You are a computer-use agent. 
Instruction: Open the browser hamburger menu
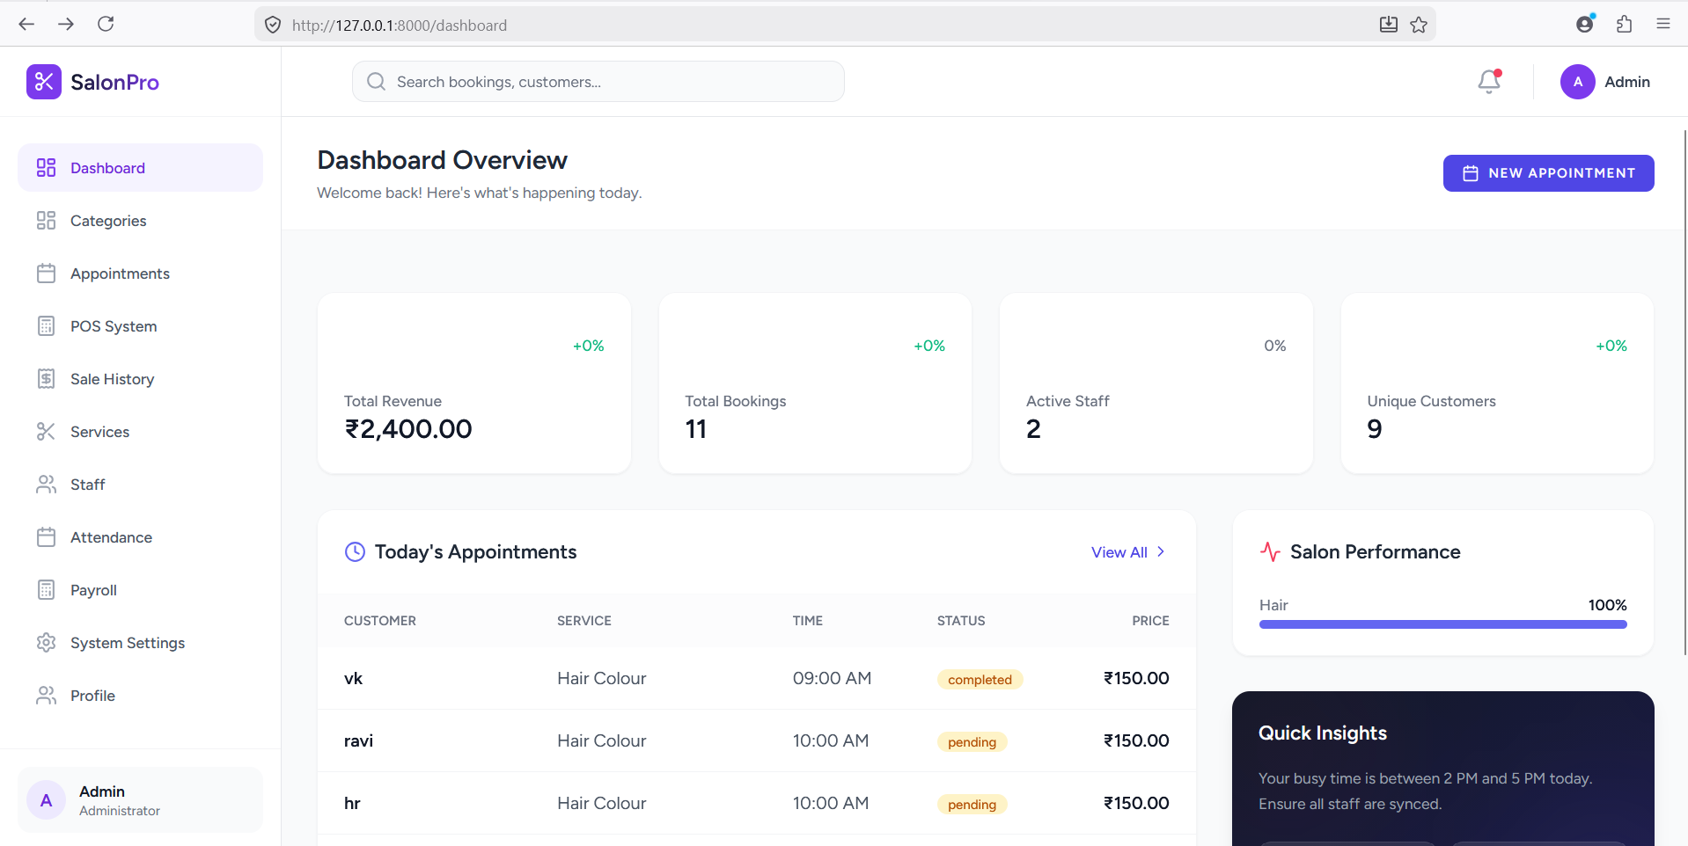1662,24
